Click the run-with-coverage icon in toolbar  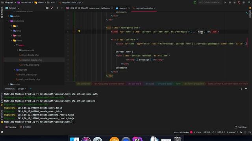(x=235, y=2)
